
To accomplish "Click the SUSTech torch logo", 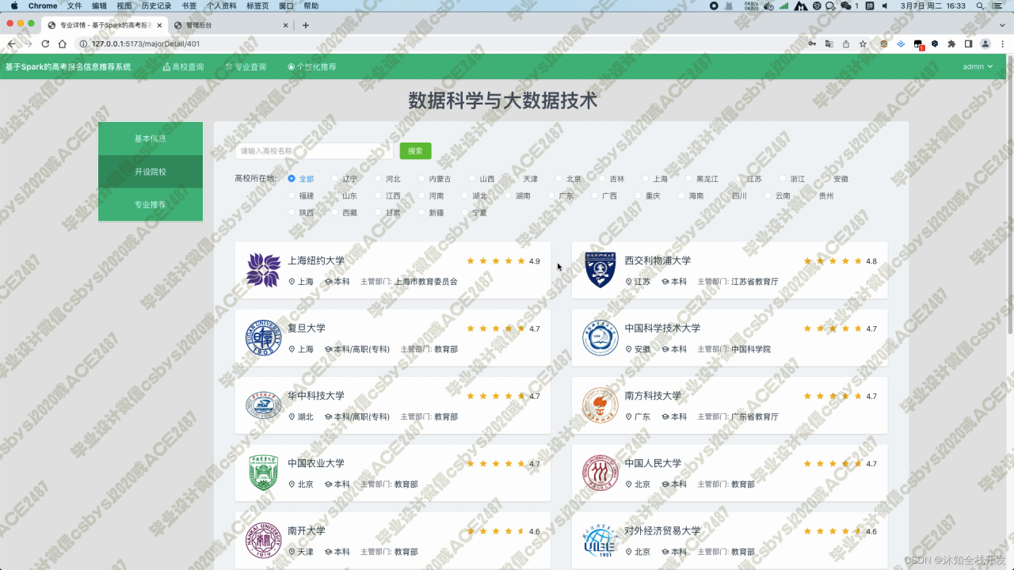I will tap(600, 405).
